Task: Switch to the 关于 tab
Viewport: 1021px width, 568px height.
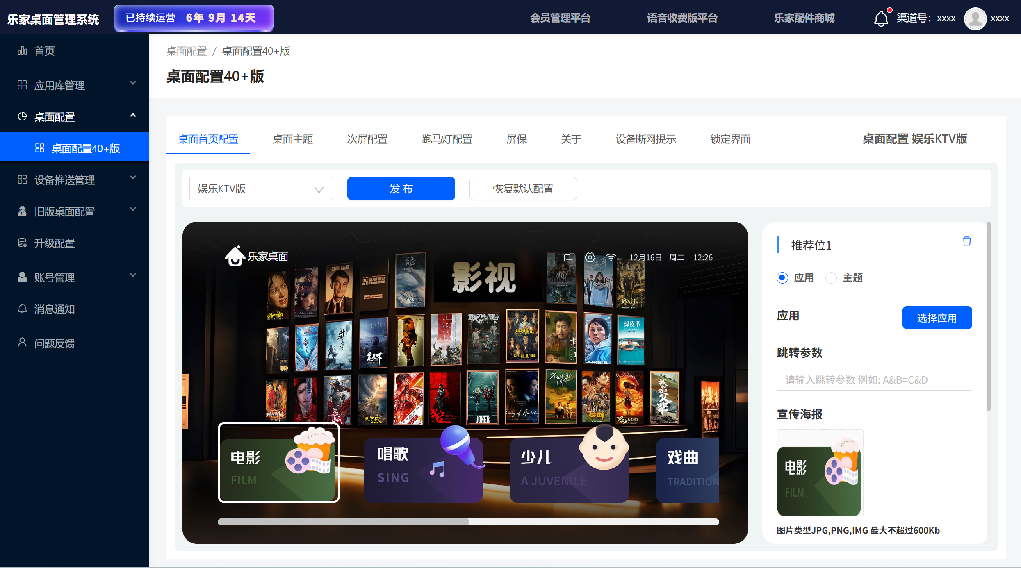Action: 571,139
